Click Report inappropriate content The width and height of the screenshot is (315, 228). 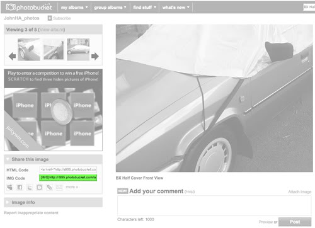tap(31, 213)
